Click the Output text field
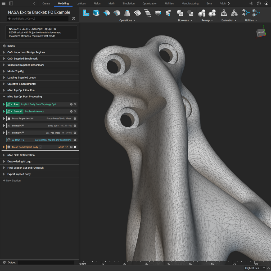The width and height of the screenshot is (271, 271). (46, 262)
